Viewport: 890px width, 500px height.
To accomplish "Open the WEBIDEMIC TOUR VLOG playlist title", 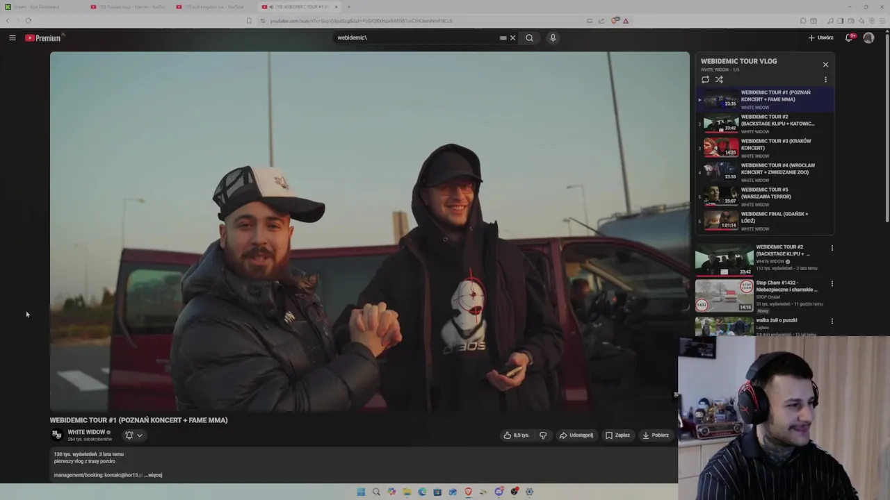I will click(738, 61).
